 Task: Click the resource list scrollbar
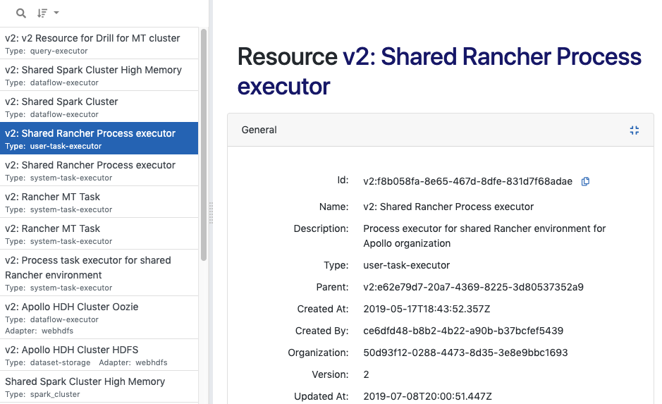[x=204, y=145]
